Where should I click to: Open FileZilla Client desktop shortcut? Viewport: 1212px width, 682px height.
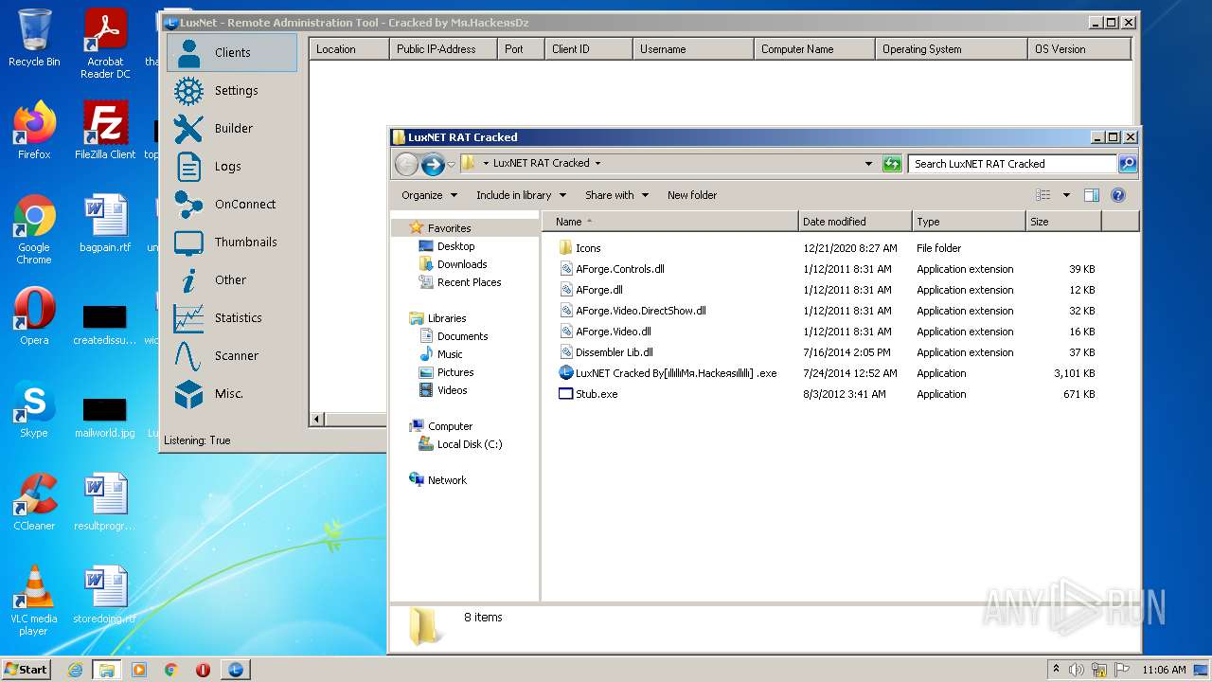tap(105, 131)
